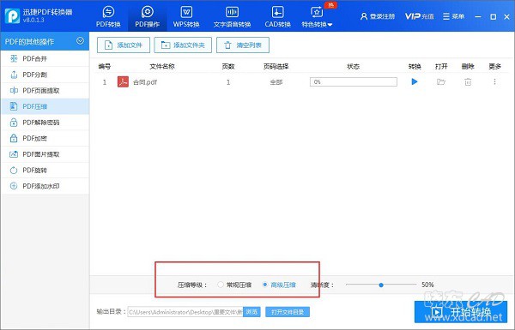Click the 清空列表 button
The width and height of the screenshot is (515, 330).
point(243,45)
